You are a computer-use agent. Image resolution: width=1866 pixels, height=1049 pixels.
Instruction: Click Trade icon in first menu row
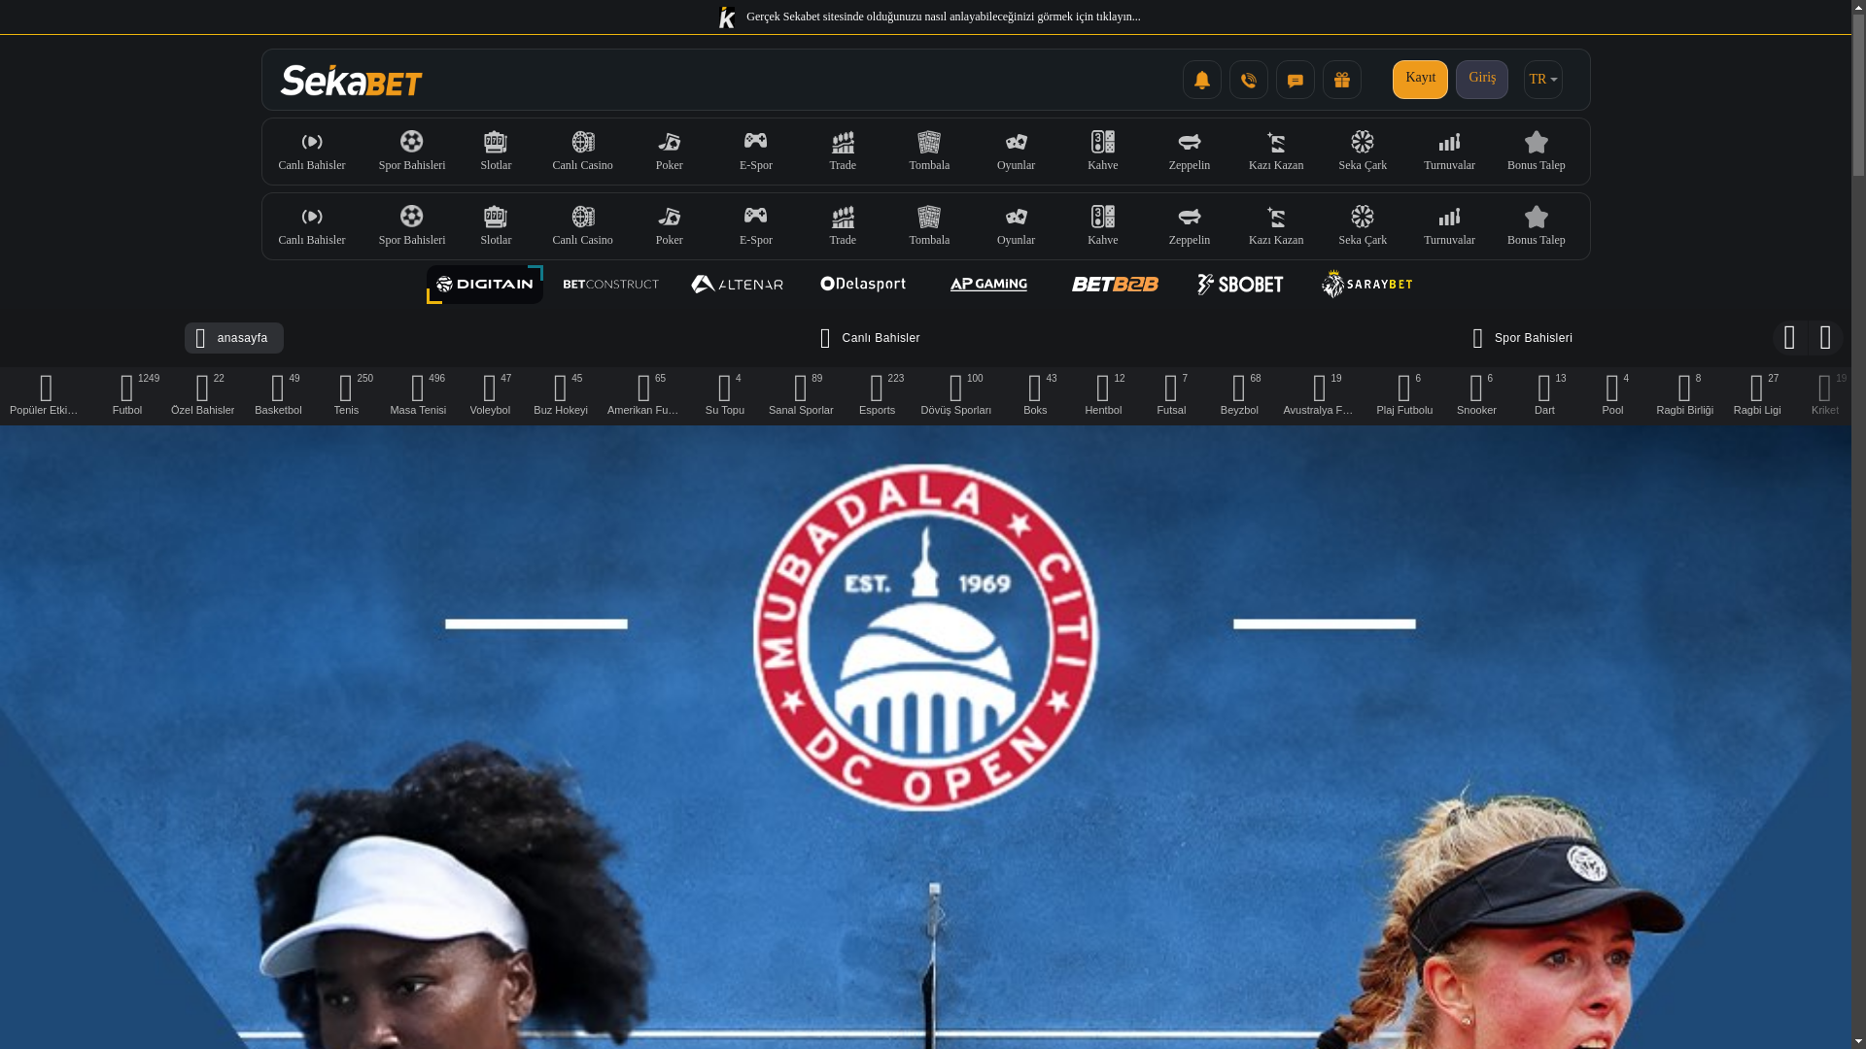point(843,142)
